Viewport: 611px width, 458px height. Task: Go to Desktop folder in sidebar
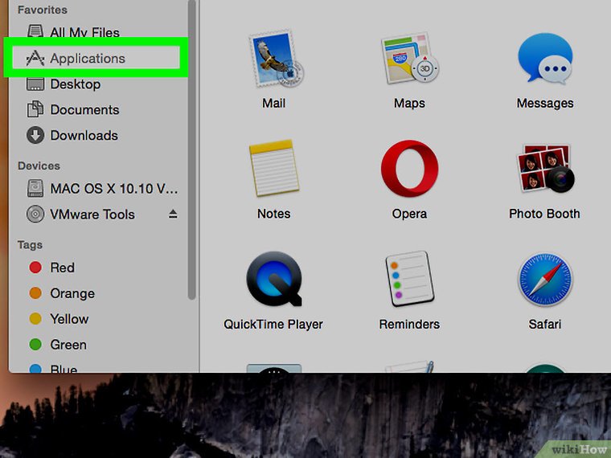pyautogui.click(x=75, y=84)
